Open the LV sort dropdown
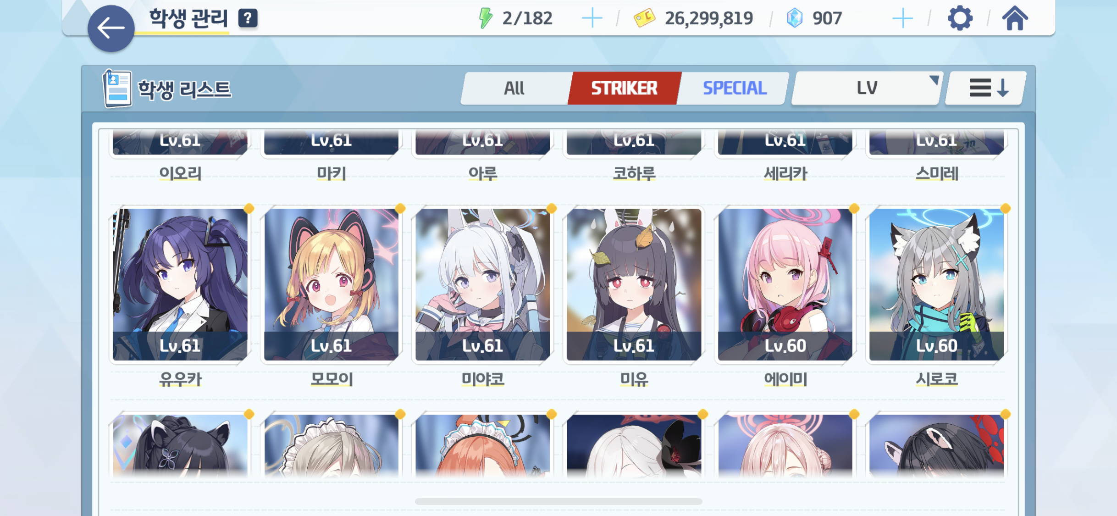 click(x=867, y=88)
